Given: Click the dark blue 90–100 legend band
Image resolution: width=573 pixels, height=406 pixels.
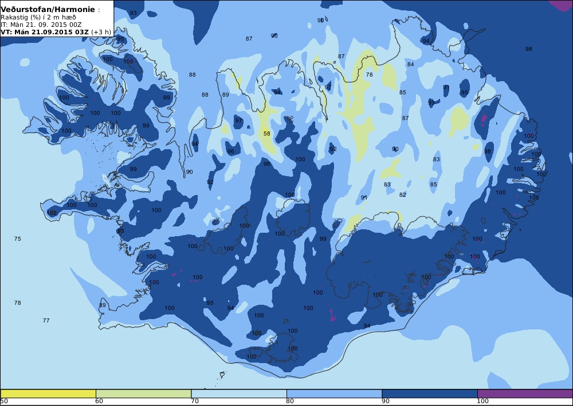Looking at the screenshot, I should (430, 393).
